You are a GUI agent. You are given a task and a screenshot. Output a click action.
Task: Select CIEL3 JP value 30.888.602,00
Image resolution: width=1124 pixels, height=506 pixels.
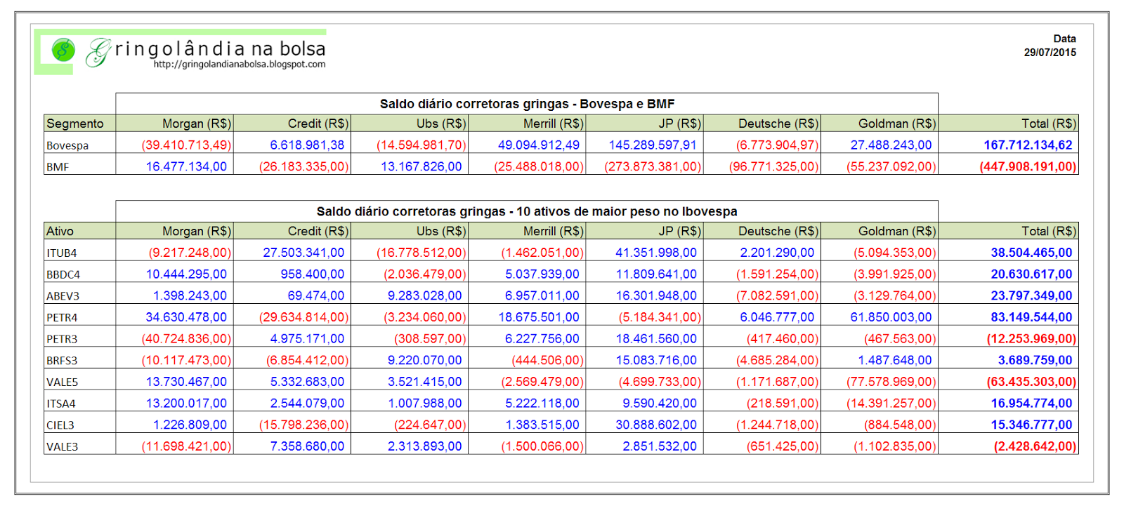[656, 425]
